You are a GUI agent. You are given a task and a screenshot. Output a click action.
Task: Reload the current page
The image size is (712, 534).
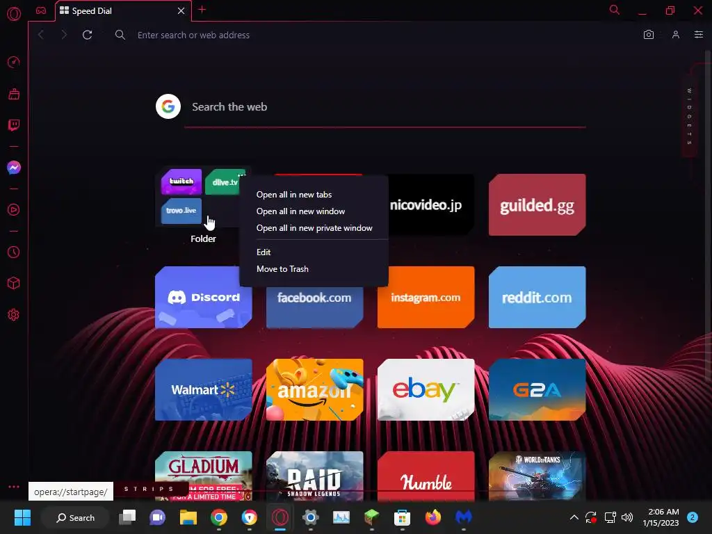tap(87, 35)
